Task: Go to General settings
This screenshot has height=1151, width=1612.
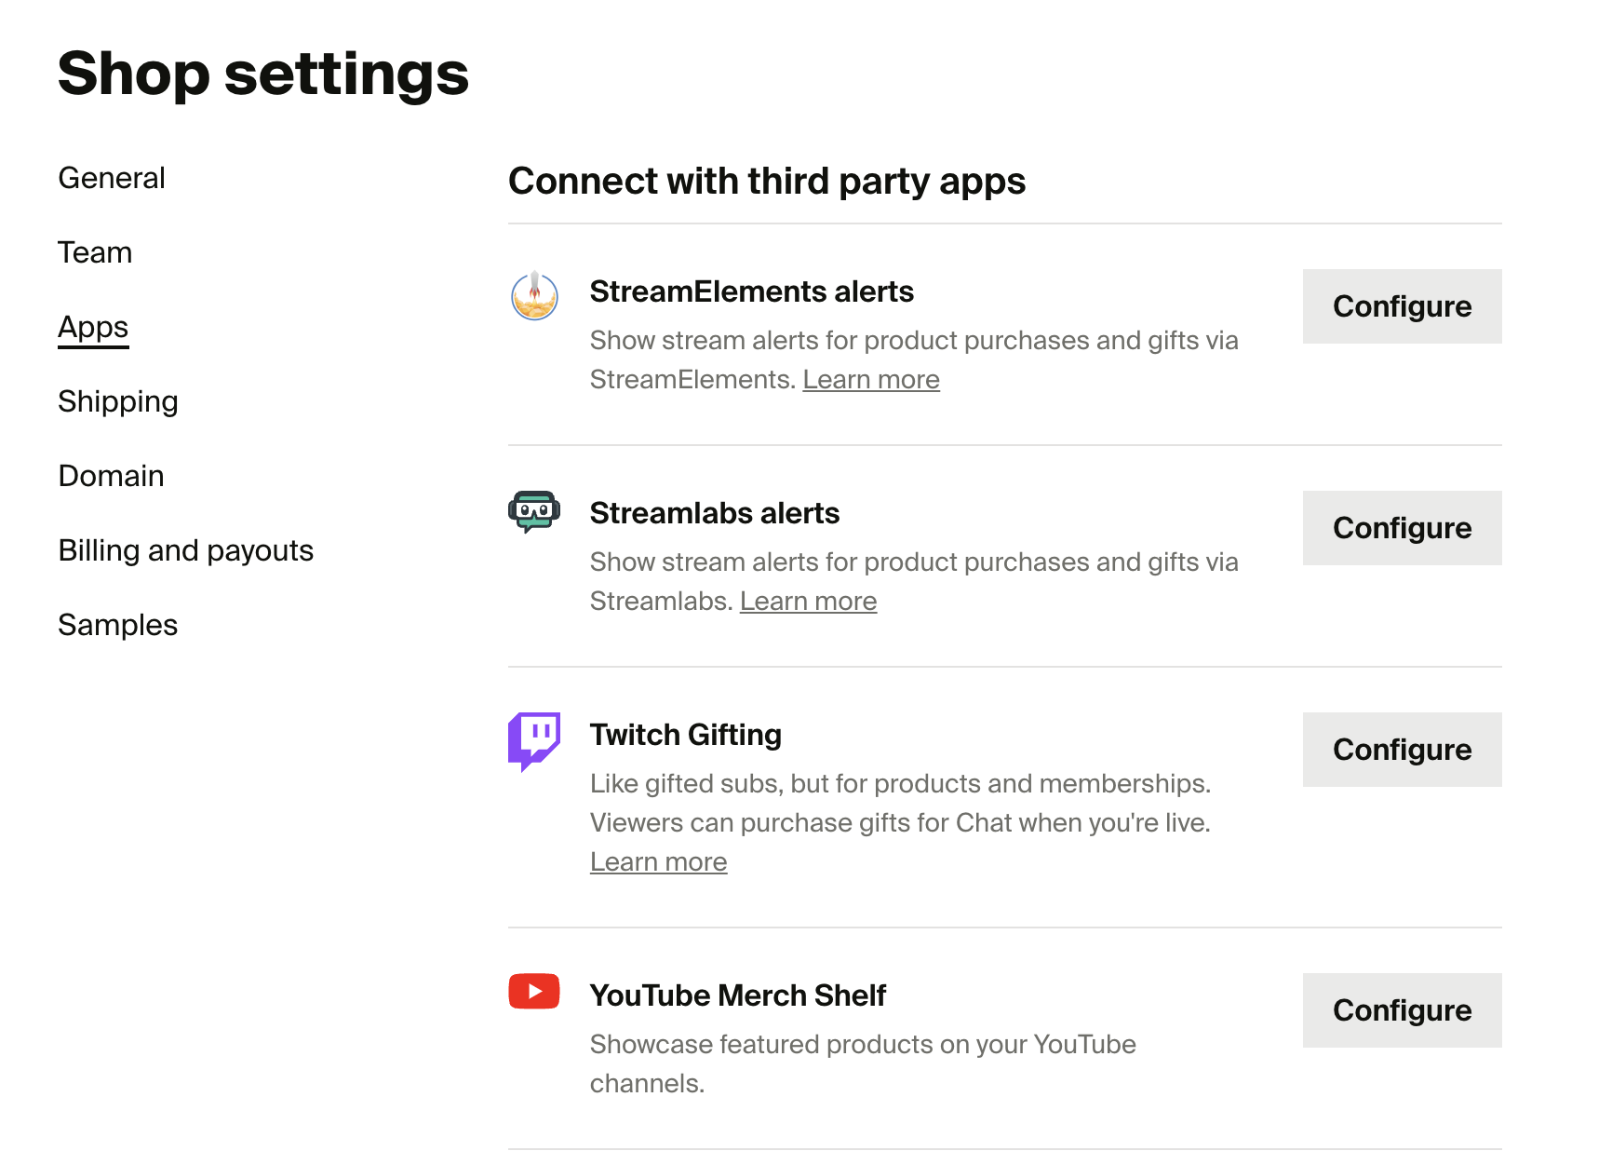Action: point(111,177)
